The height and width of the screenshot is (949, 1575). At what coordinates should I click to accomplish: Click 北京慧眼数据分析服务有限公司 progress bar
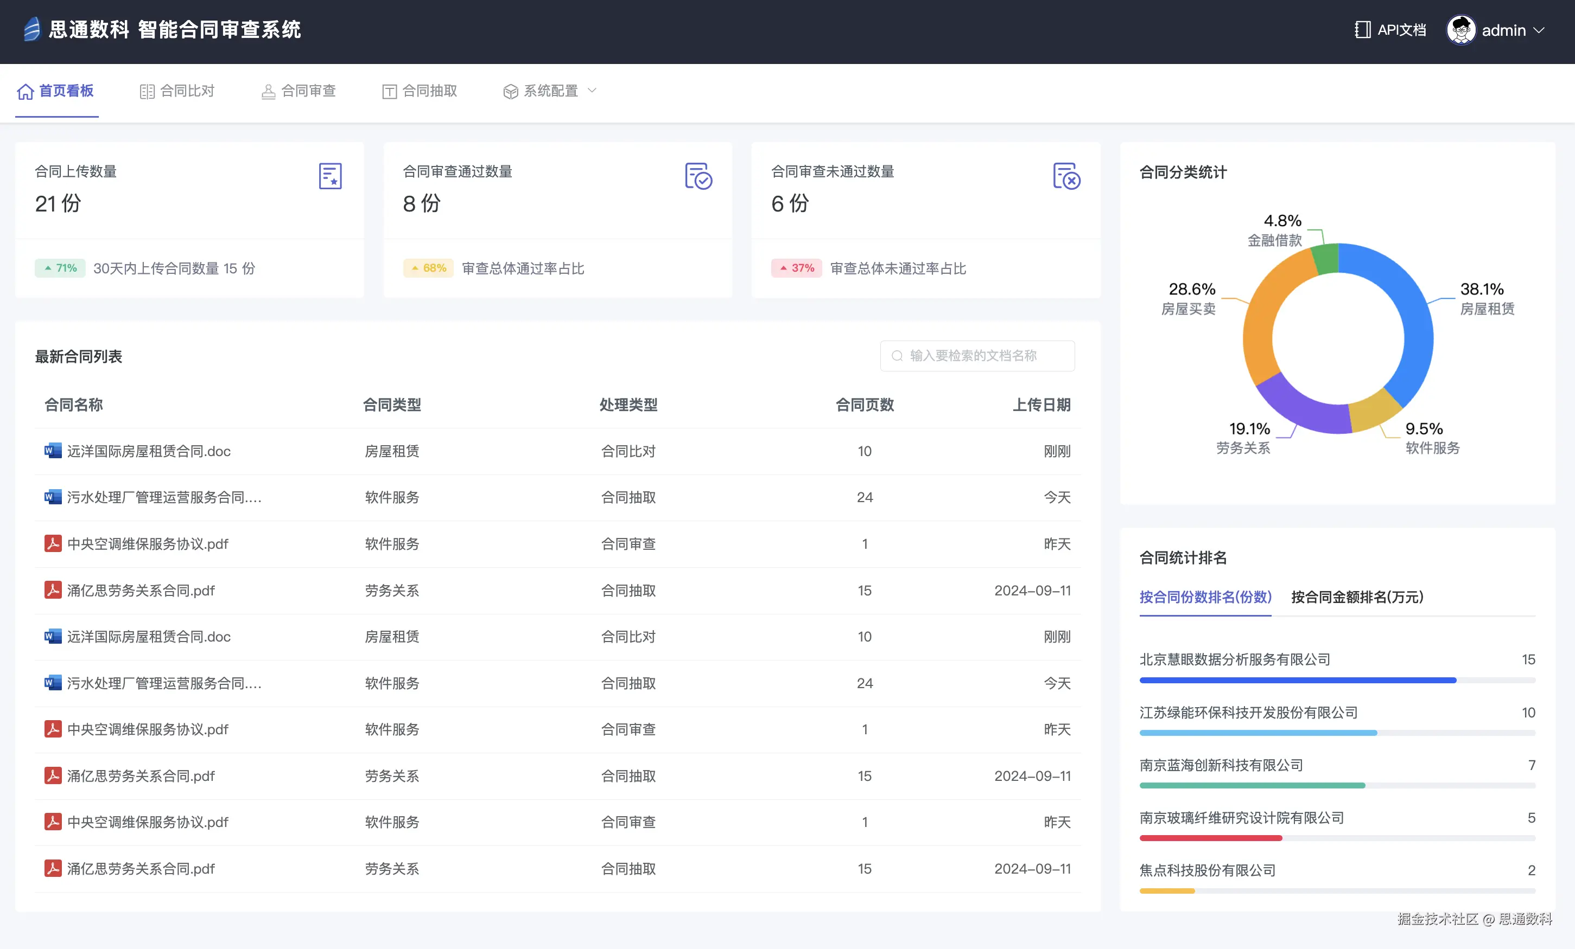tap(1298, 680)
